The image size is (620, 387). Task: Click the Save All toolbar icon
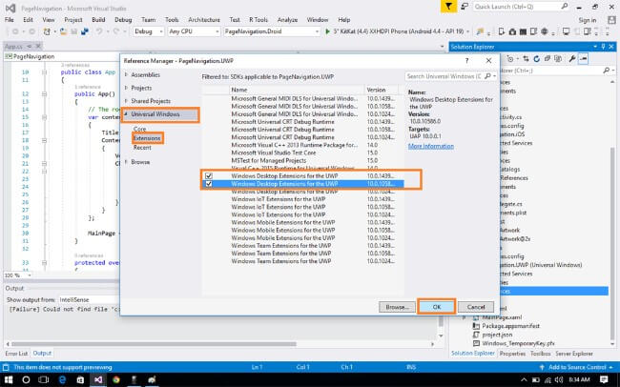[85, 31]
